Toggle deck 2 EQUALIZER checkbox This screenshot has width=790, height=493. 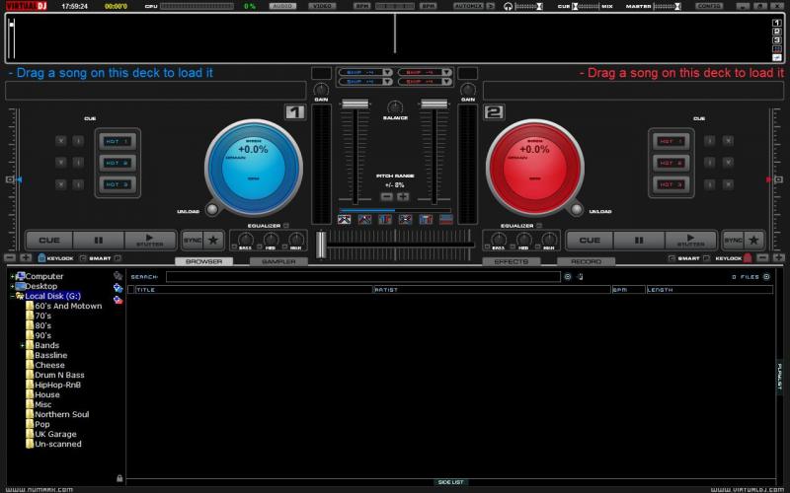pyautogui.click(x=539, y=226)
